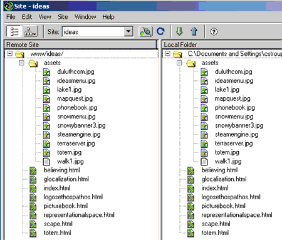
Task: Open help with the question mark icon
Action: click(x=214, y=32)
